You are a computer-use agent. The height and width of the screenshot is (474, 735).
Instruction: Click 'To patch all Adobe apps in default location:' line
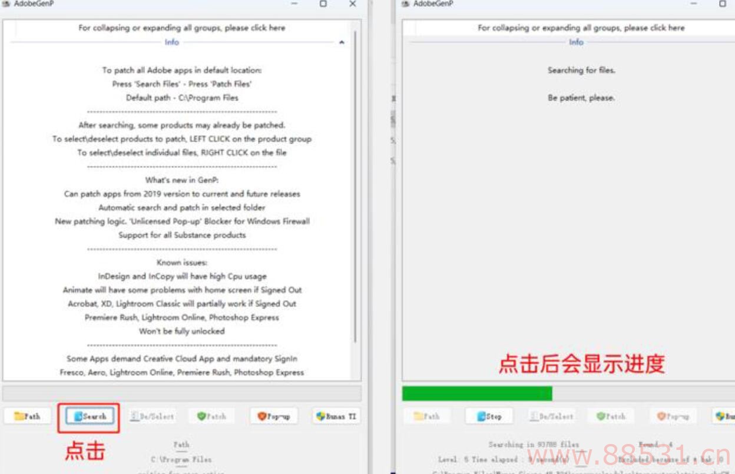tap(181, 70)
